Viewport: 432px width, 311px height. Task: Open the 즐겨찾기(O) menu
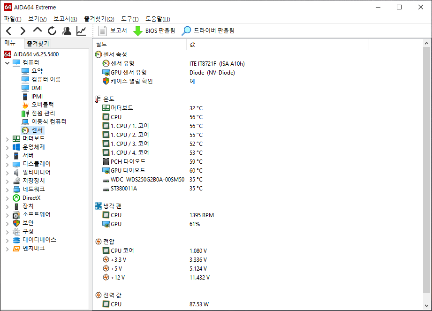[99, 19]
